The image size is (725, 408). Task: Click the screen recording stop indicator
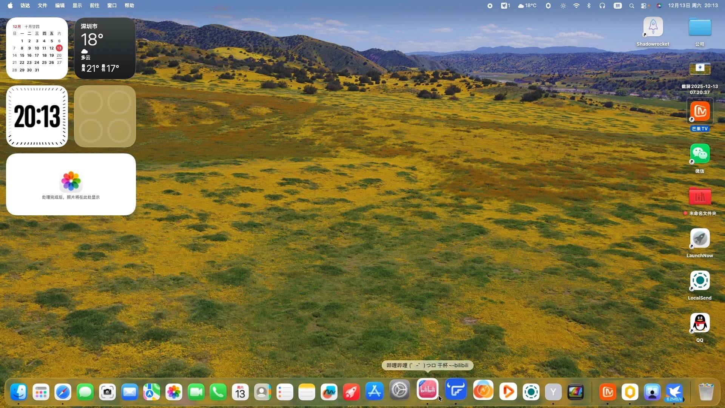(x=490, y=5)
